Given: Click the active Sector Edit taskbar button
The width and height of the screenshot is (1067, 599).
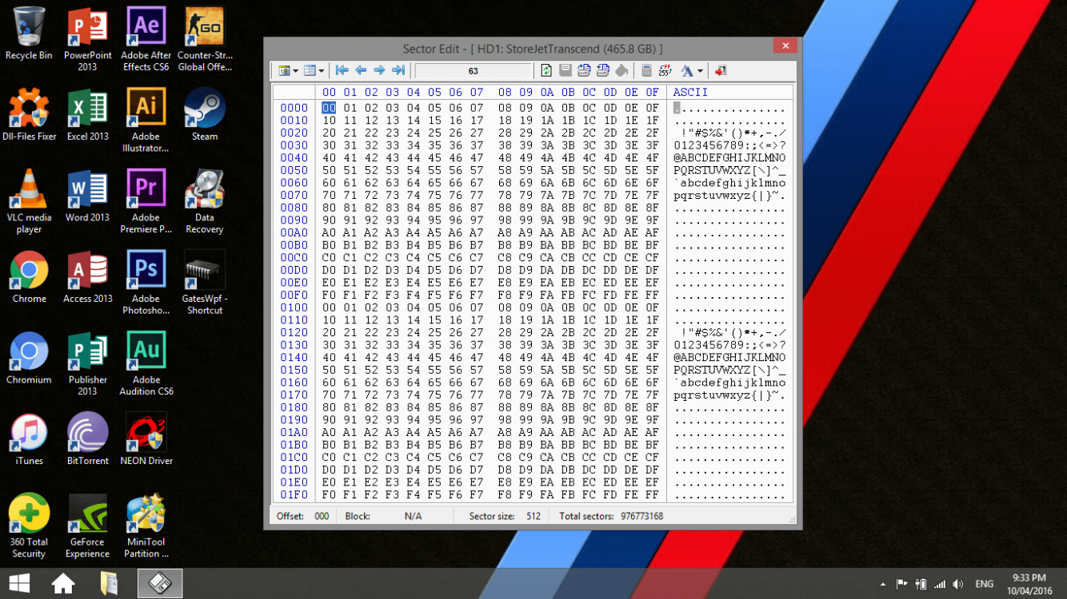Looking at the screenshot, I should 160,584.
